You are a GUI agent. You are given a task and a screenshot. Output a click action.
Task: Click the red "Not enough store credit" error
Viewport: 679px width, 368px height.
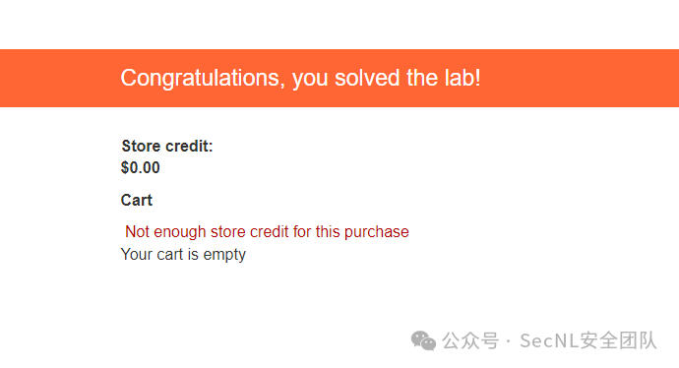(267, 232)
